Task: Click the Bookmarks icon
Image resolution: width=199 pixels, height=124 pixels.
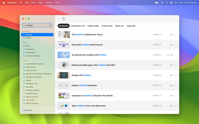Action: pyautogui.click(x=24, y=49)
